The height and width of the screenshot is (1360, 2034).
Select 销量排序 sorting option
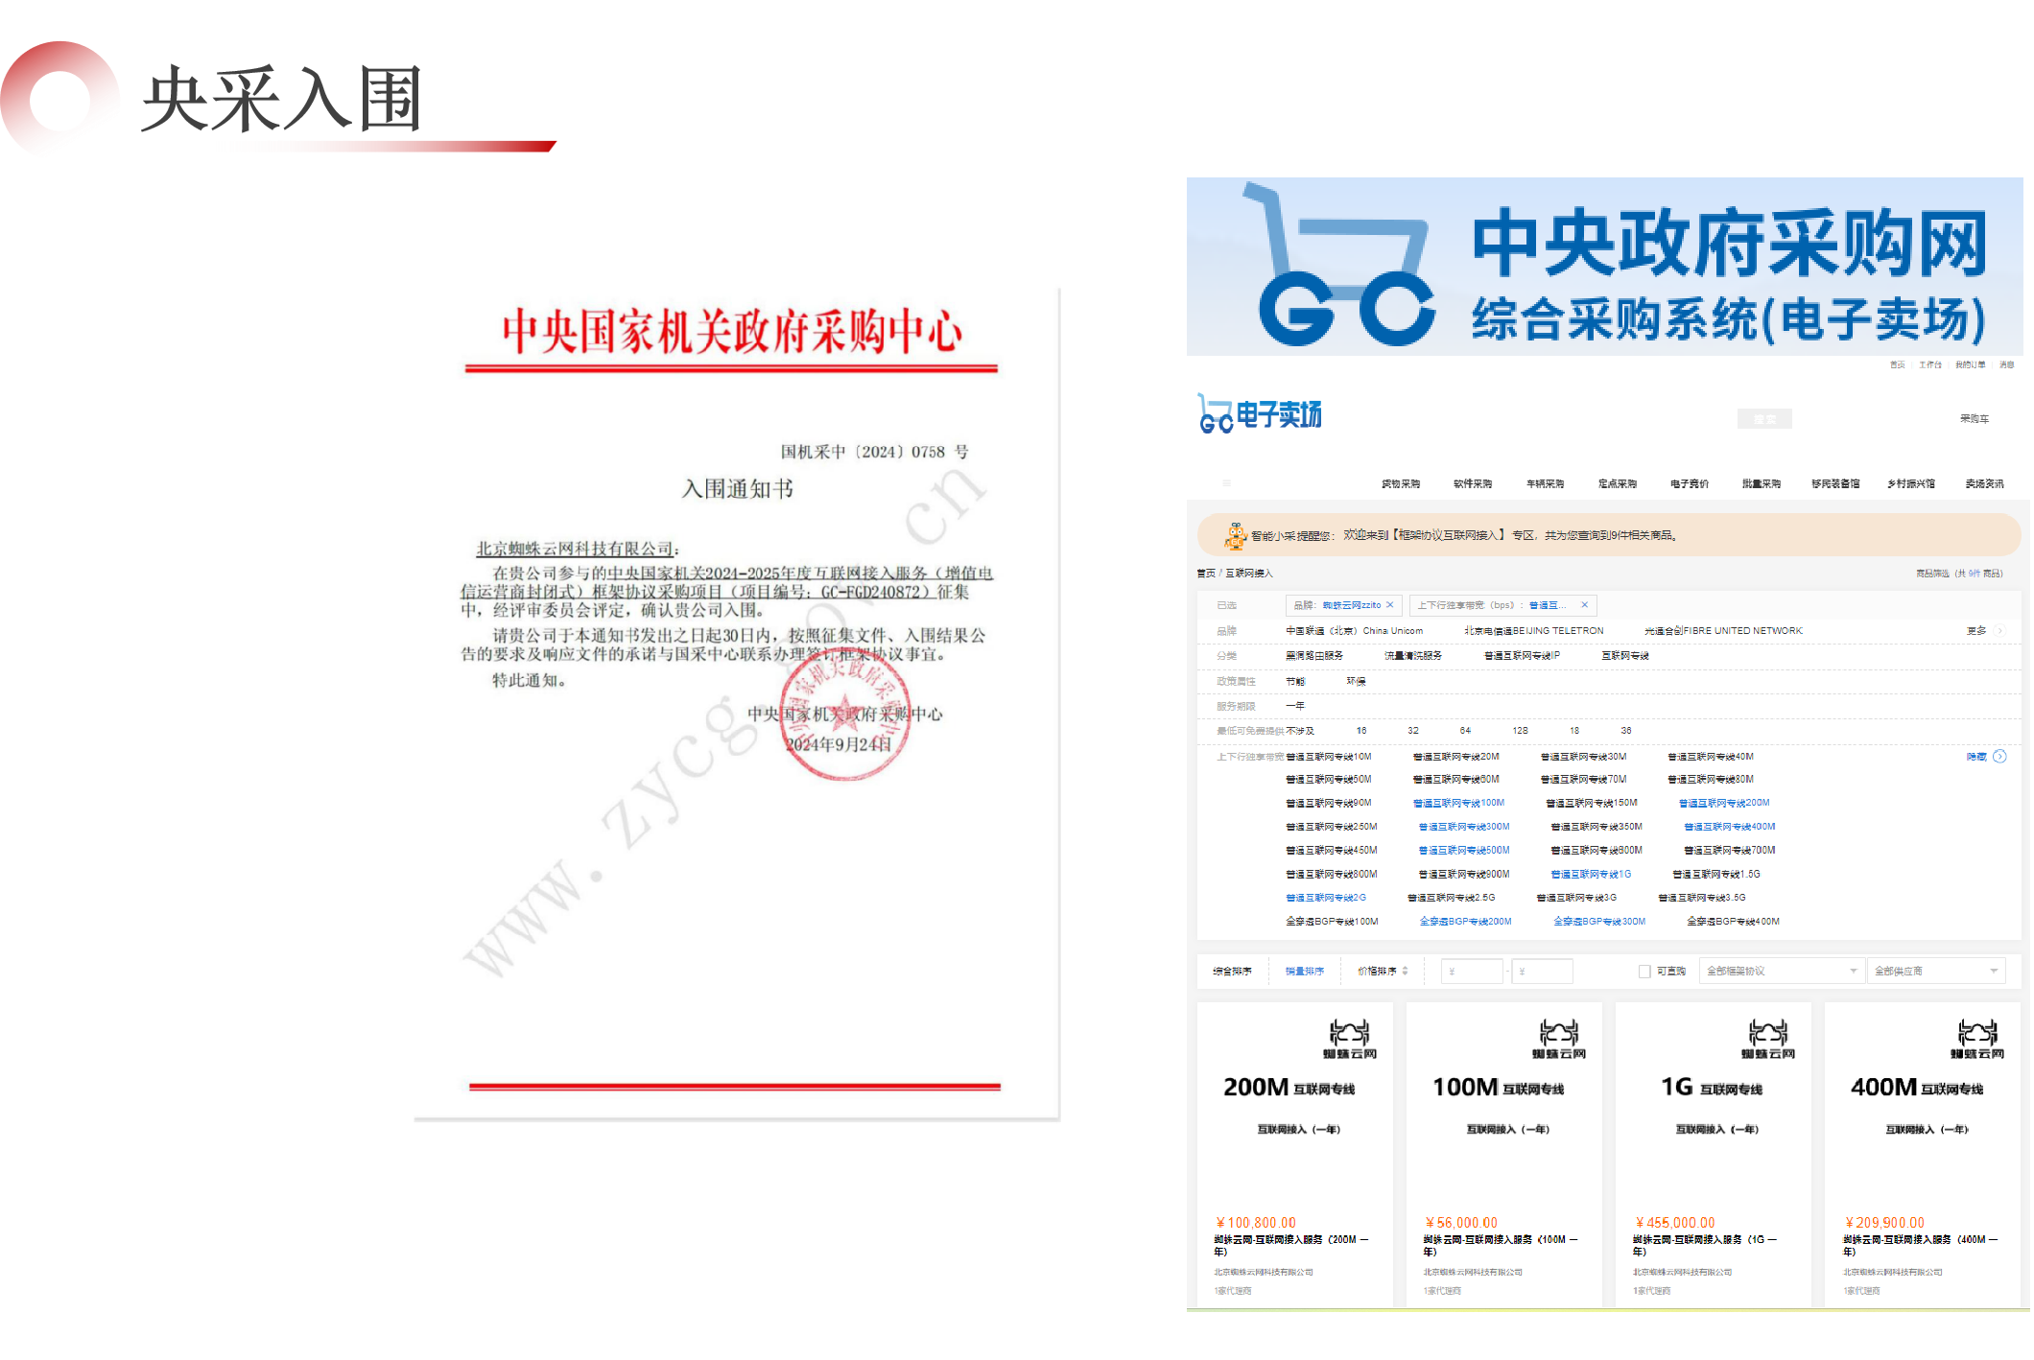coord(1304,972)
